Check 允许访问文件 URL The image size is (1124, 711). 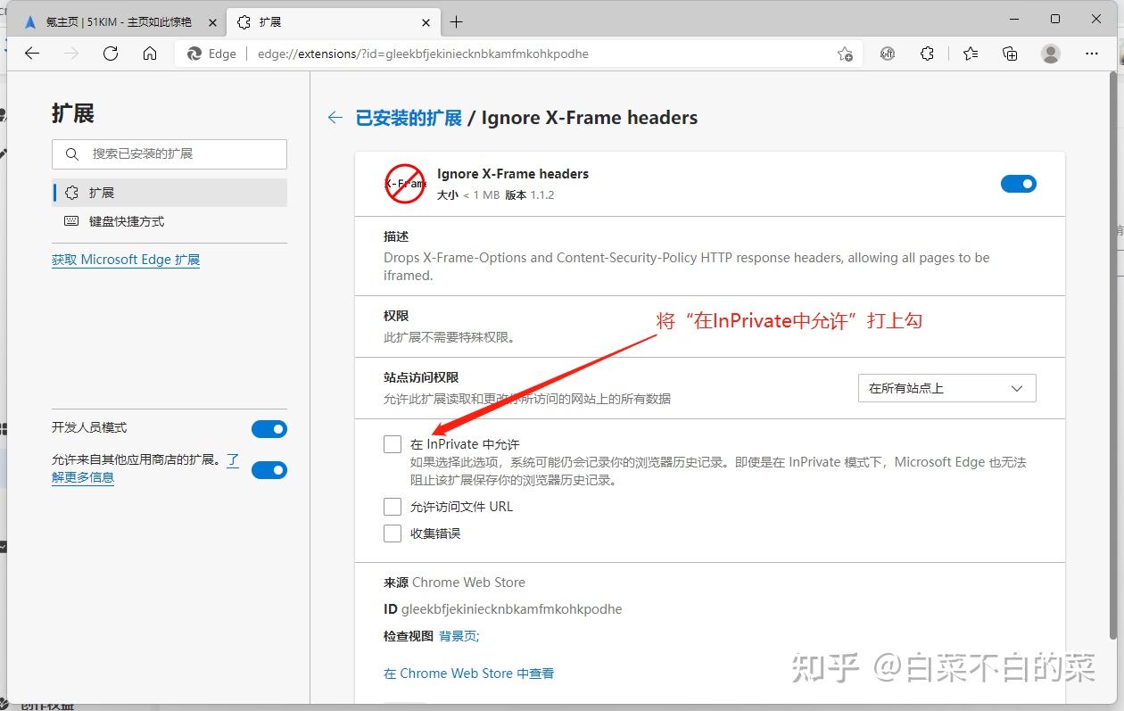(x=393, y=506)
